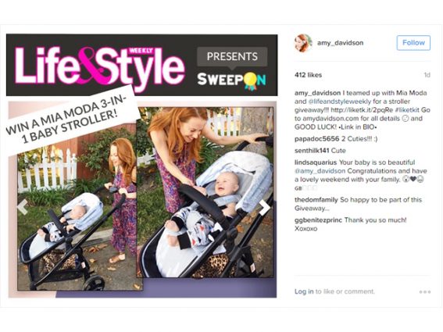Screen dimensions: 443x332
Task: Click the Follow button
Action: (x=413, y=43)
